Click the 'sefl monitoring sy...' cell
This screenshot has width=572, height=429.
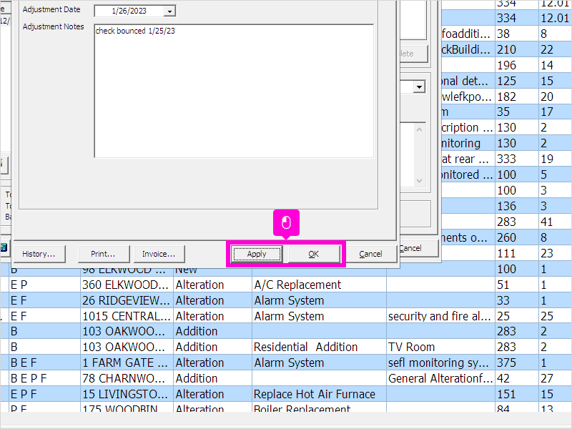click(x=440, y=363)
